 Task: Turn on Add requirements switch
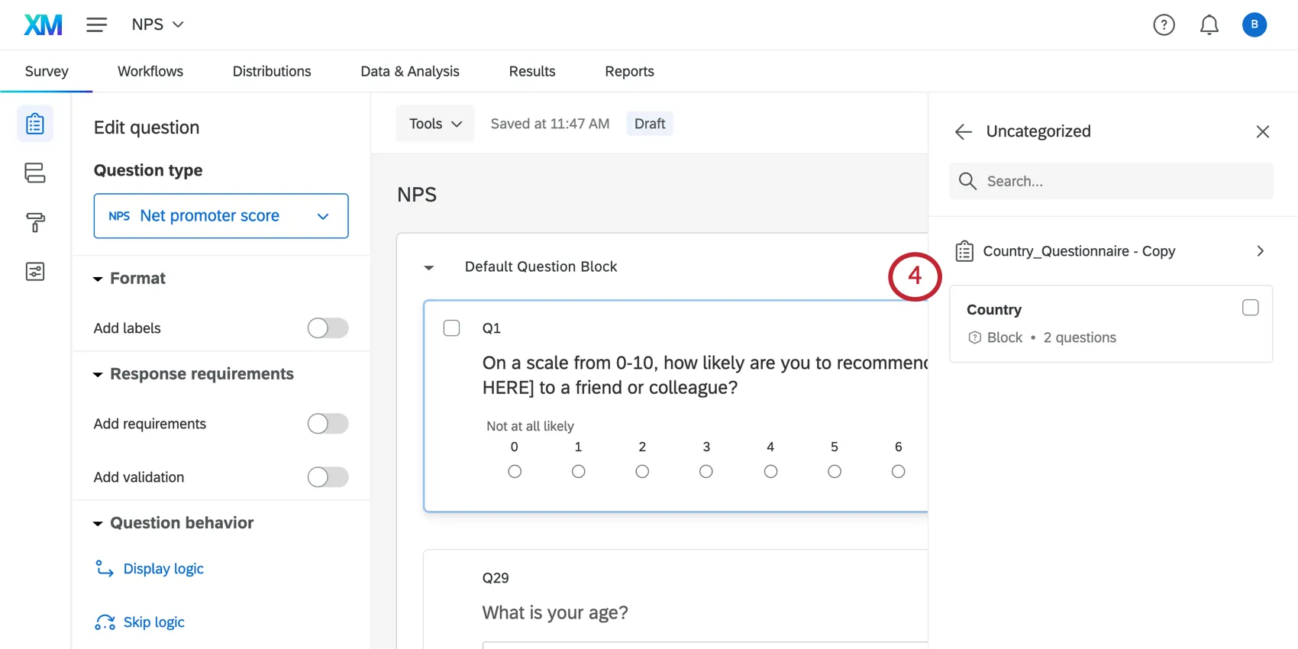pyautogui.click(x=328, y=424)
